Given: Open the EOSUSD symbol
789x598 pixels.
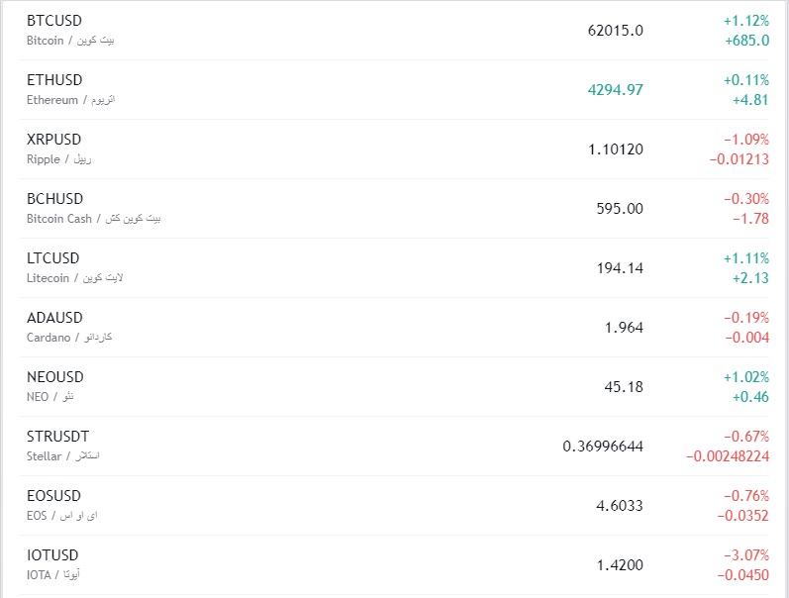Looking at the screenshot, I should (54, 496).
